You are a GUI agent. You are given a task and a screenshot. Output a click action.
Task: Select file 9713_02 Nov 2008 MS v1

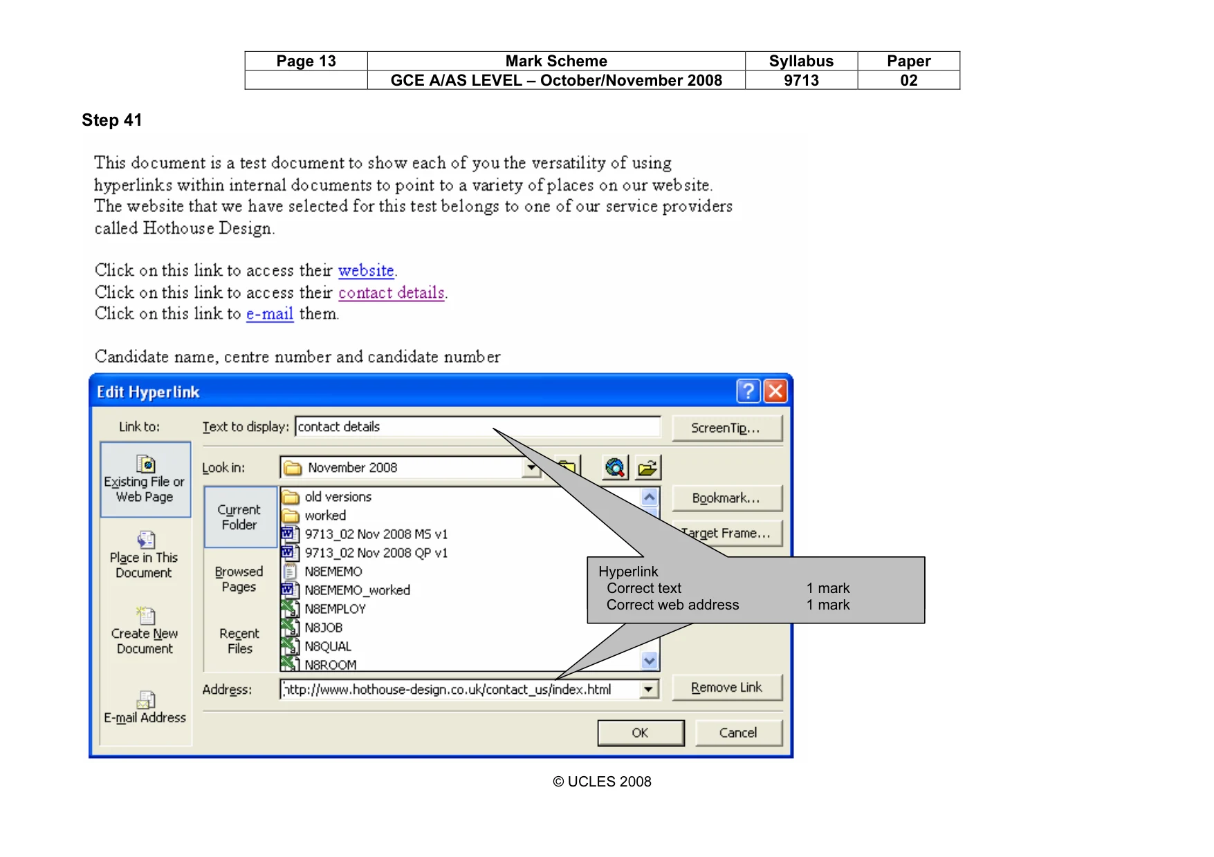[x=365, y=534]
